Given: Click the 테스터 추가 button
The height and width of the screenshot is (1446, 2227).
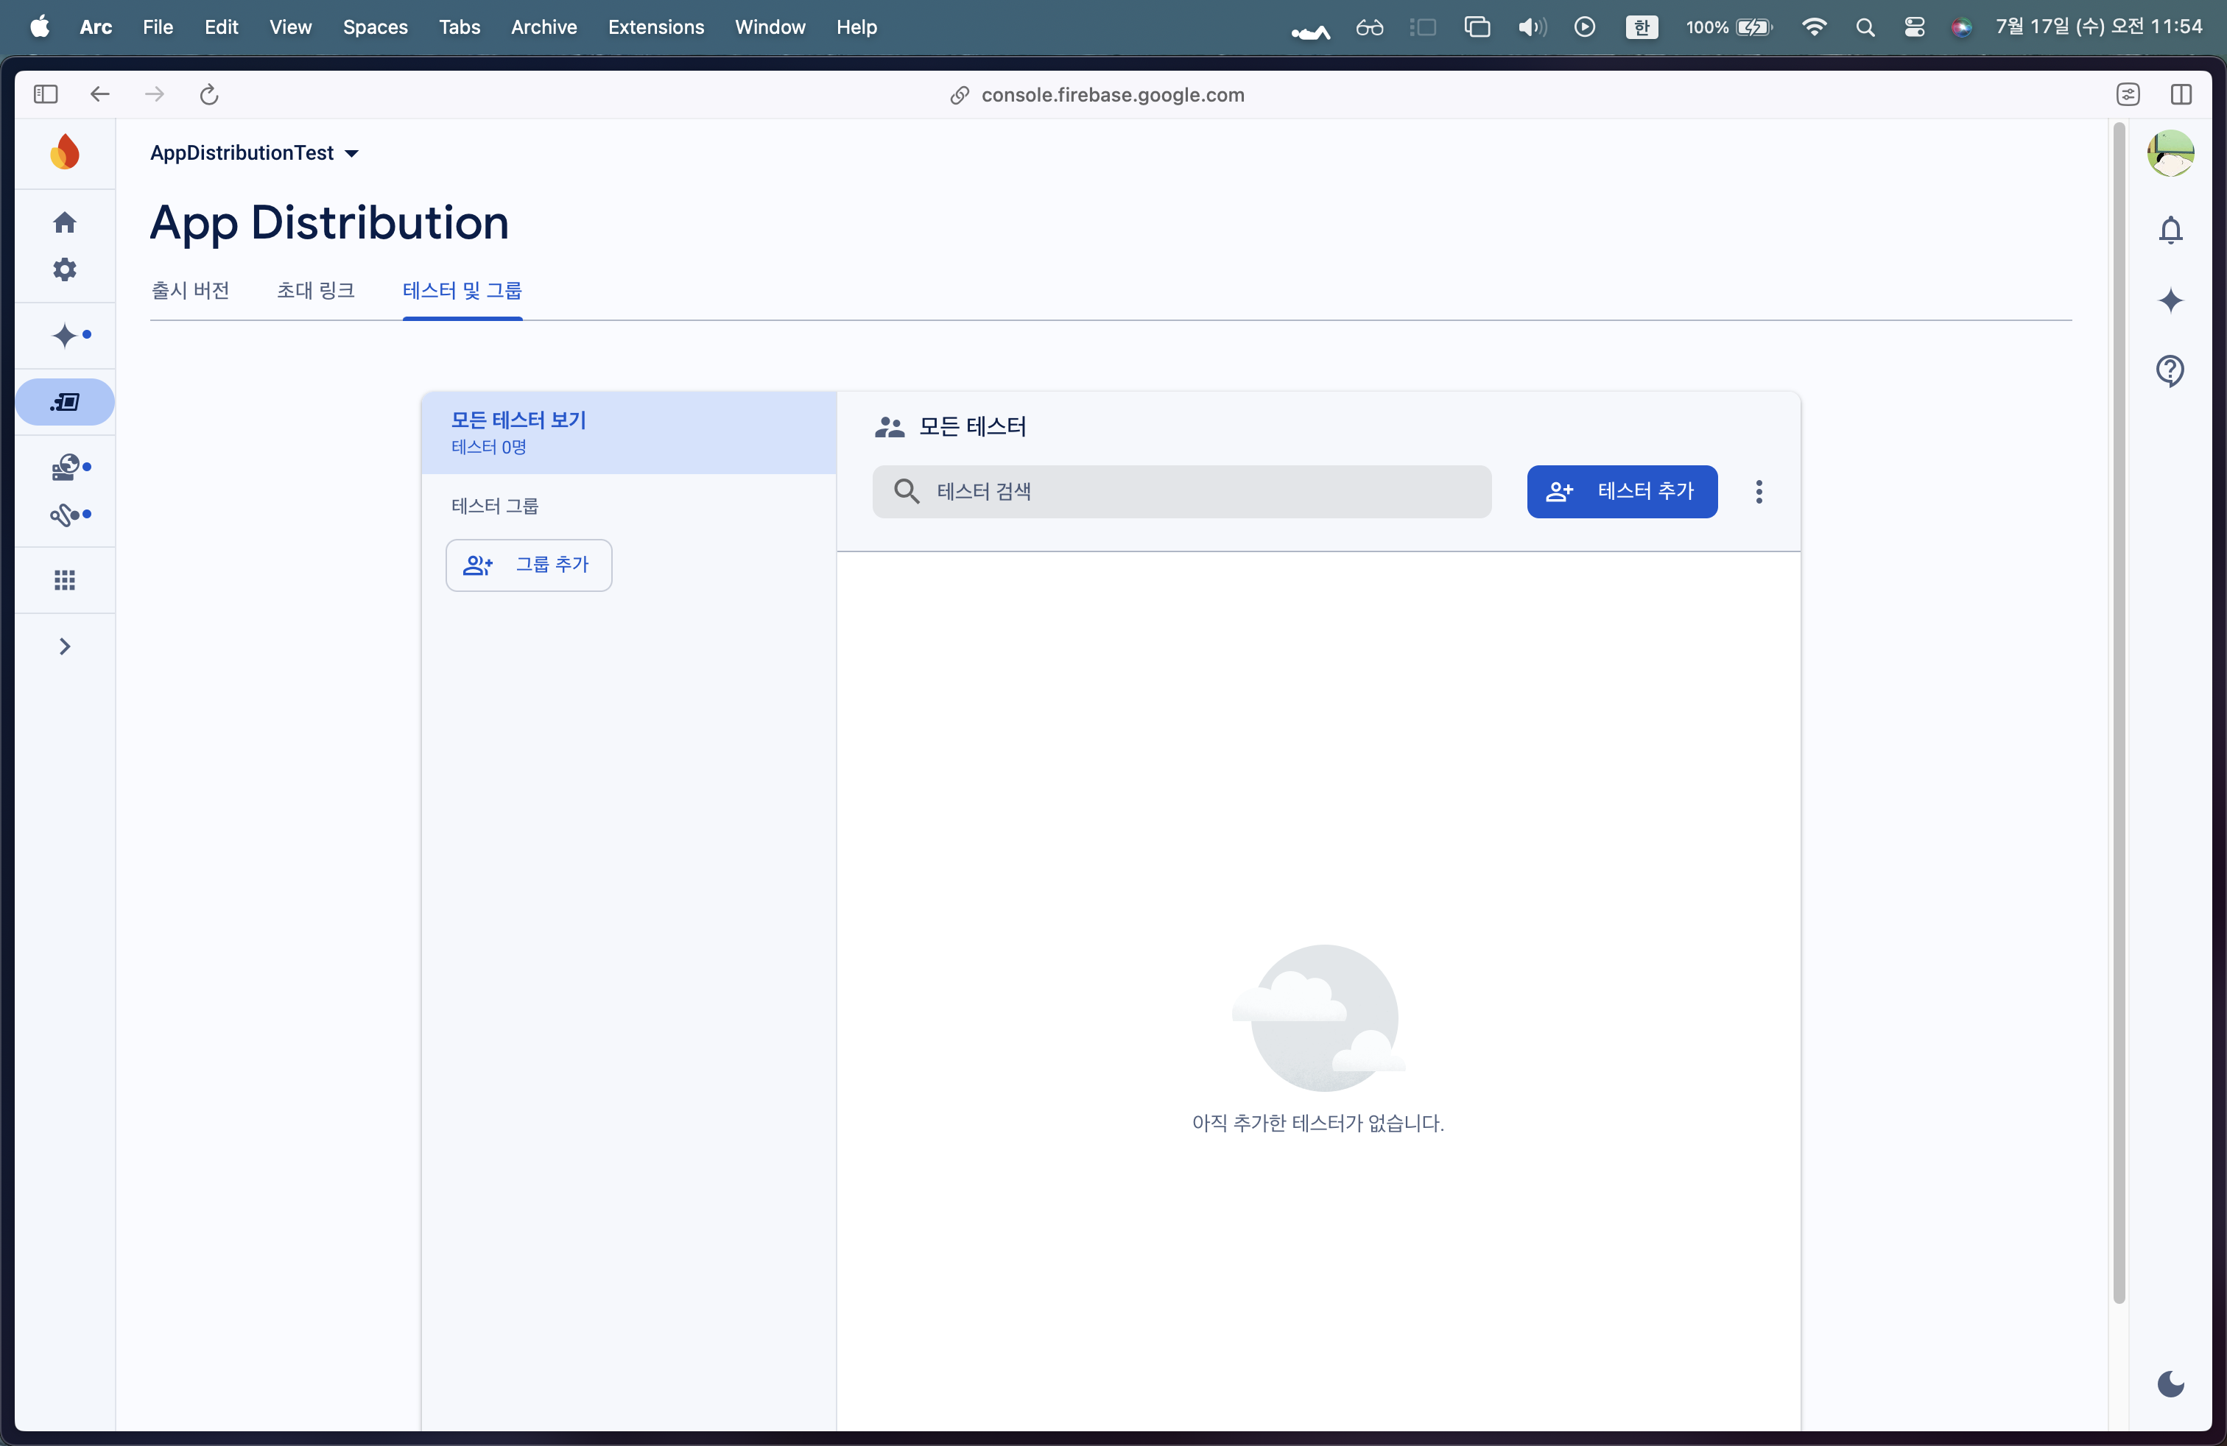Looking at the screenshot, I should [1622, 491].
